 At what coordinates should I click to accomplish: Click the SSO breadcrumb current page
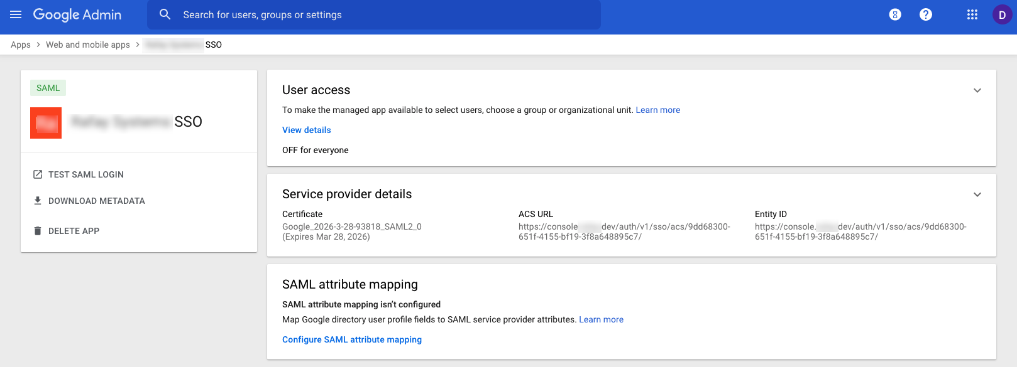click(x=214, y=45)
